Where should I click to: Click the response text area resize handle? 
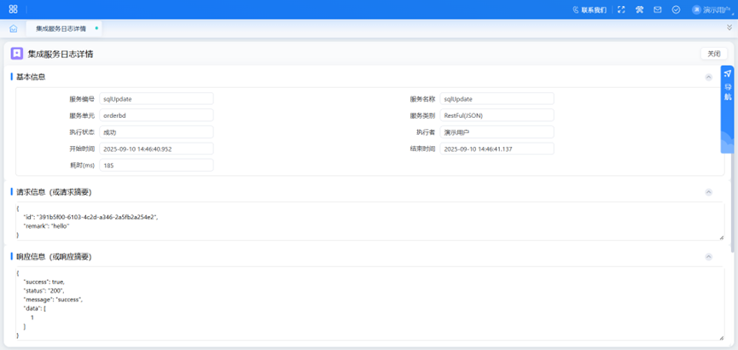click(x=722, y=337)
